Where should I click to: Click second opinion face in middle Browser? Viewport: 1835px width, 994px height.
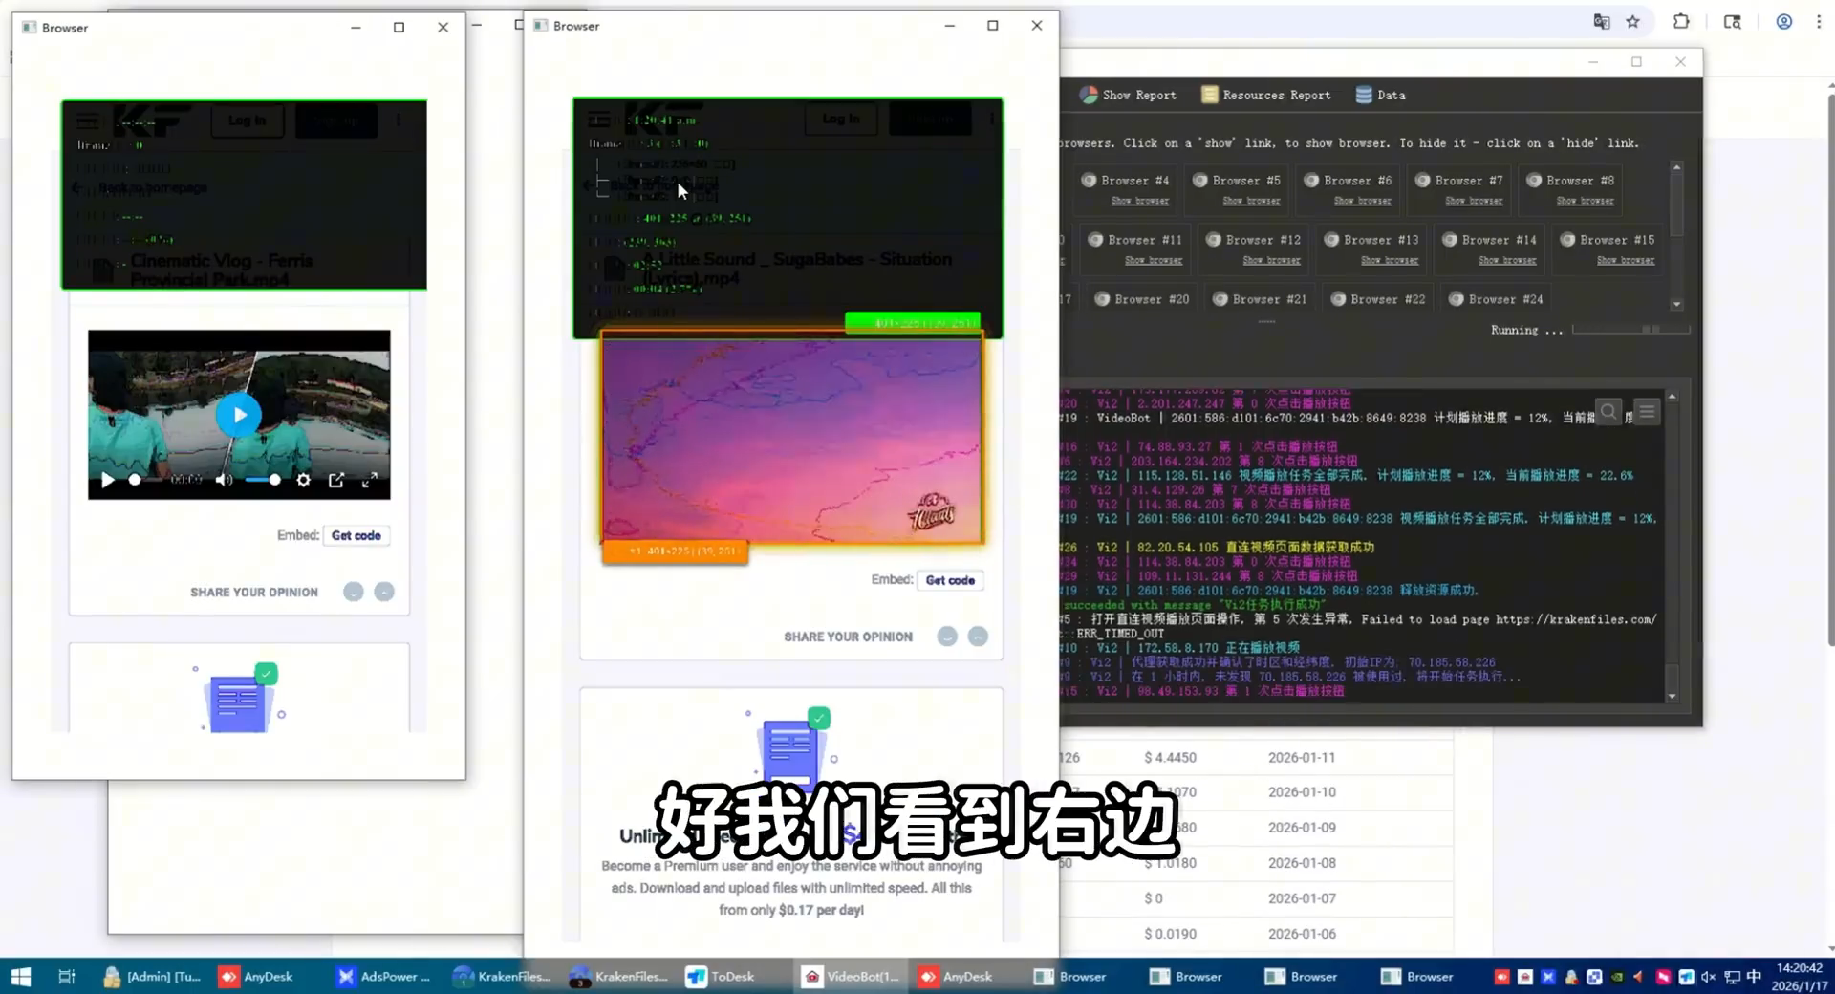(978, 637)
